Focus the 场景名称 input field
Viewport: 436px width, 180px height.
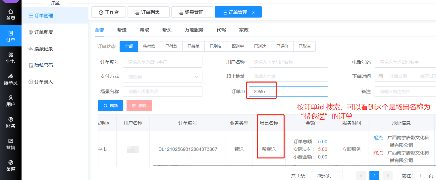[163, 91]
